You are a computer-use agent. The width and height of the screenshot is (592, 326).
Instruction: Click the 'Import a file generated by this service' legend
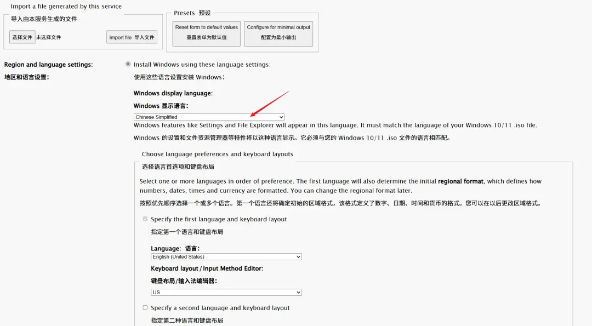[66, 7]
